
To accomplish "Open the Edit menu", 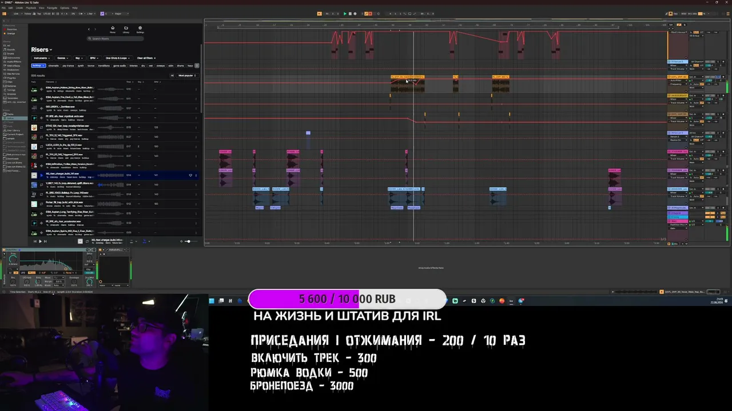I will [x=11, y=8].
